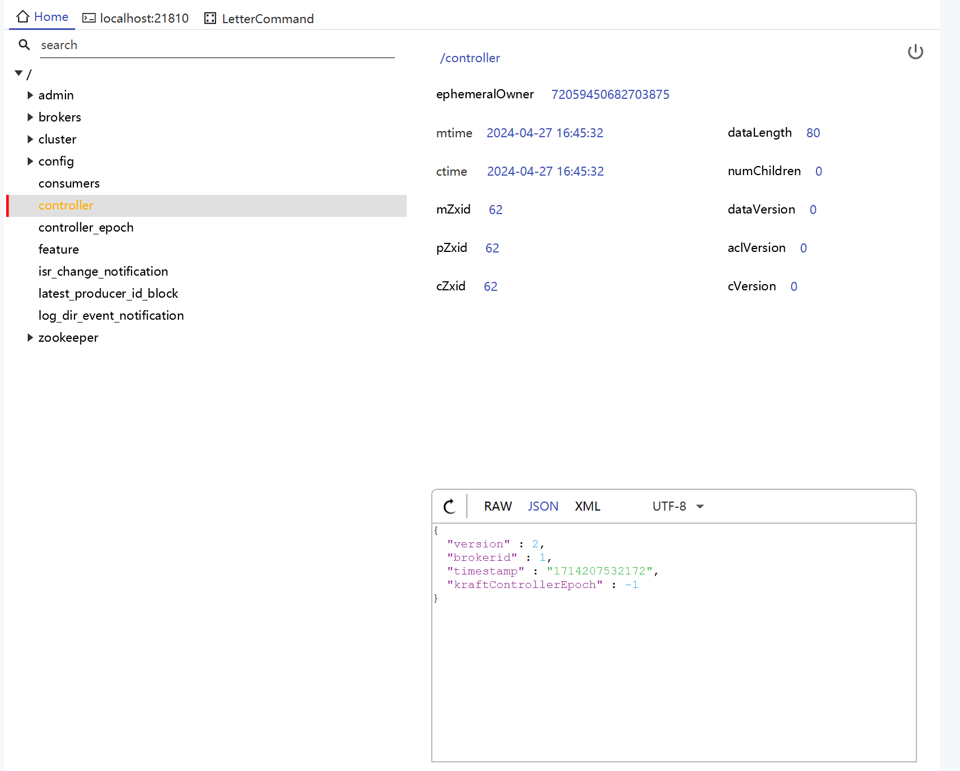Switch to the localhost:21810 tab
The image size is (960, 771).
click(136, 18)
